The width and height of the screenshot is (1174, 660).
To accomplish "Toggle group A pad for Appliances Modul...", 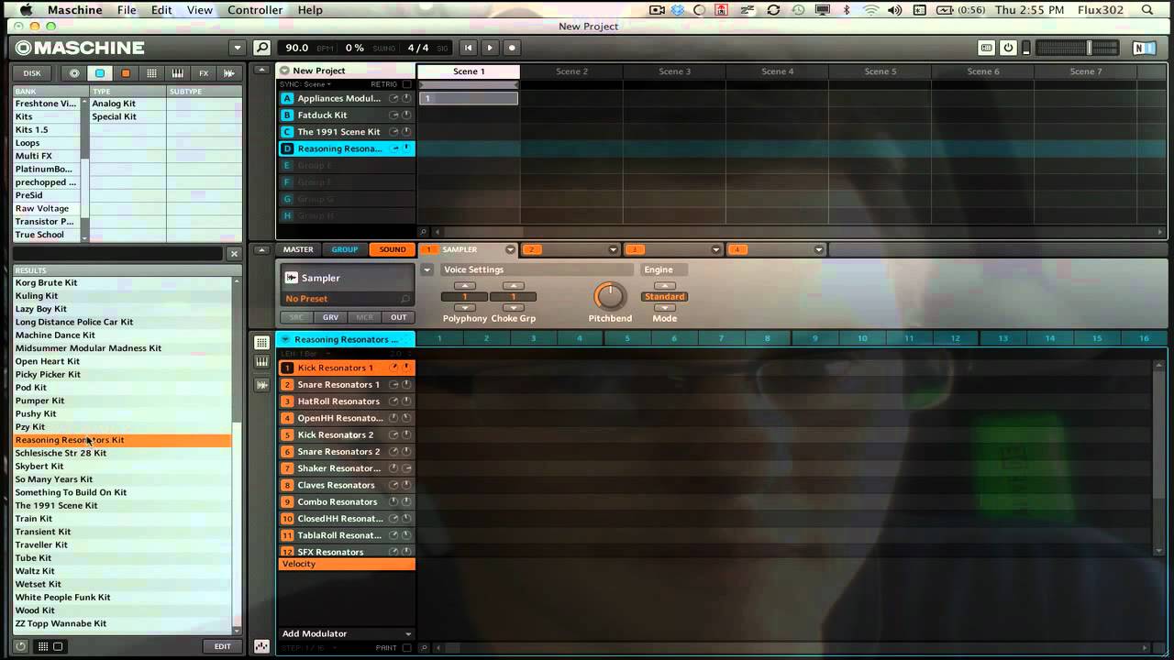I will 287,98.
